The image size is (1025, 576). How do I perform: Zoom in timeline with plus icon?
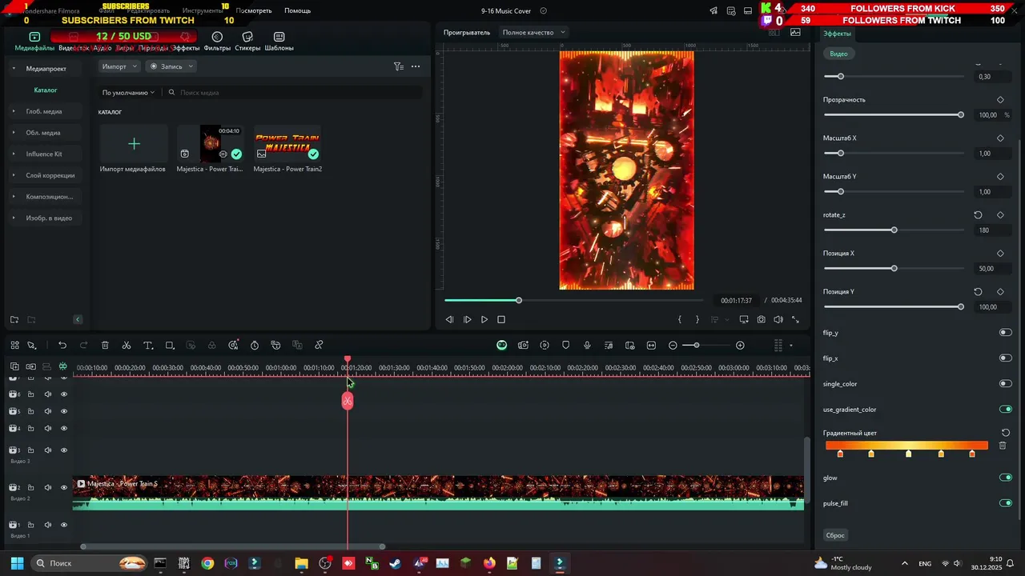coord(740,346)
